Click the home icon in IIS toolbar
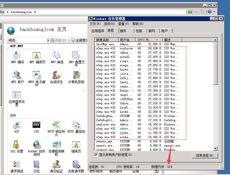Viewport: 230px width, 175px height. (202, 12)
